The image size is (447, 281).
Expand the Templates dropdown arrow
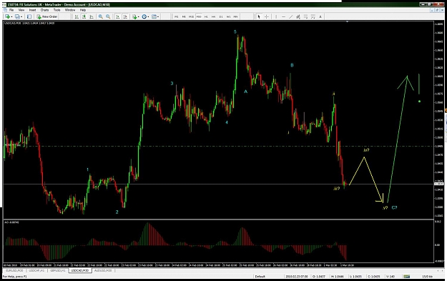[x=158, y=17]
